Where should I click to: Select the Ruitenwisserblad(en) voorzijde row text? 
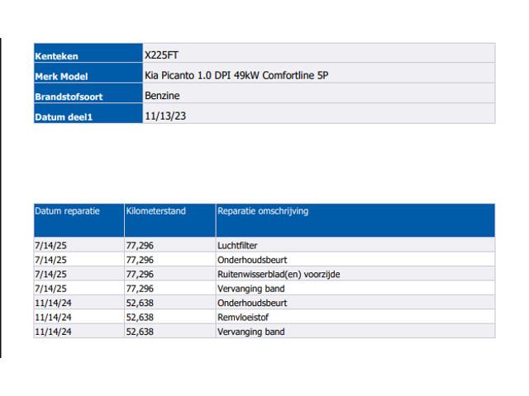pyautogui.click(x=279, y=274)
